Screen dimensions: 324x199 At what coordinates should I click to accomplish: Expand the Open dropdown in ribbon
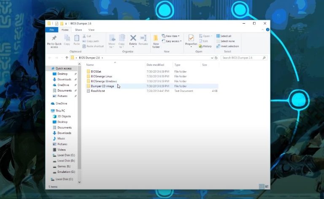coord(205,36)
